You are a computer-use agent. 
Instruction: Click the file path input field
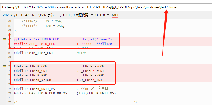tap(107, 7)
